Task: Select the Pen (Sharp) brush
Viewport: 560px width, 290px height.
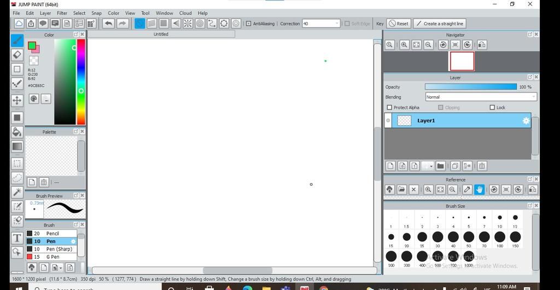Action: pos(51,249)
